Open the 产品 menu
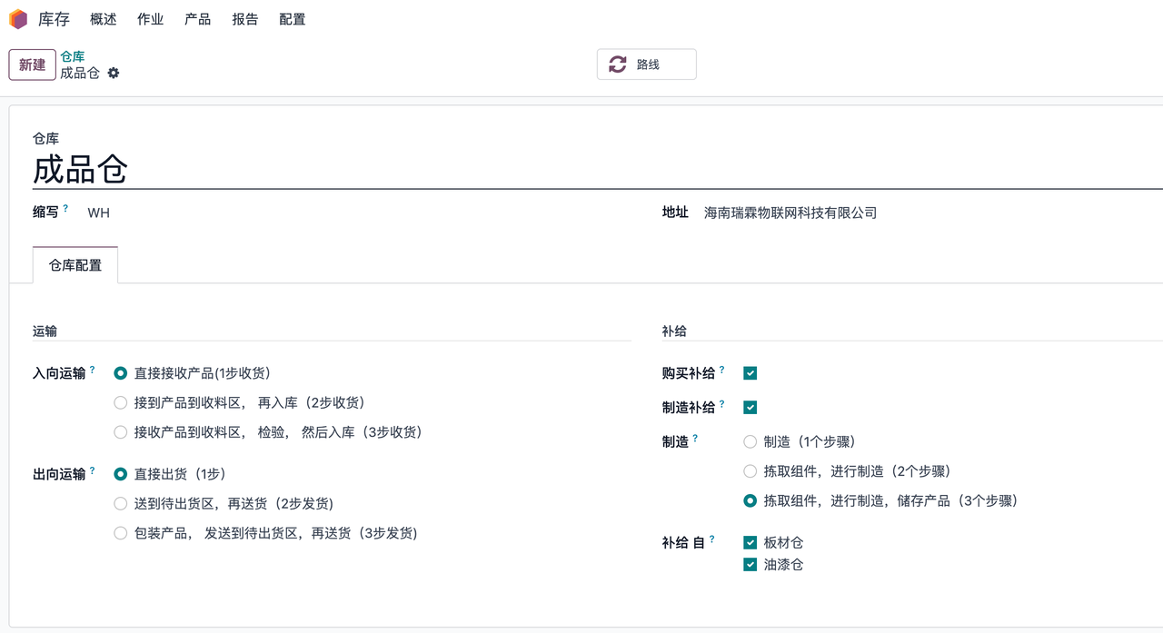 point(198,19)
